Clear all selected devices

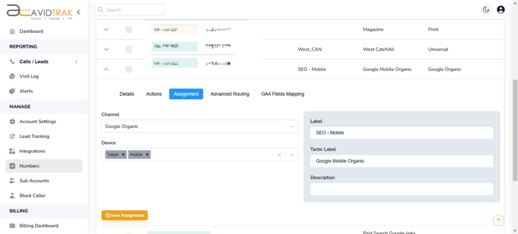pyautogui.click(x=279, y=155)
